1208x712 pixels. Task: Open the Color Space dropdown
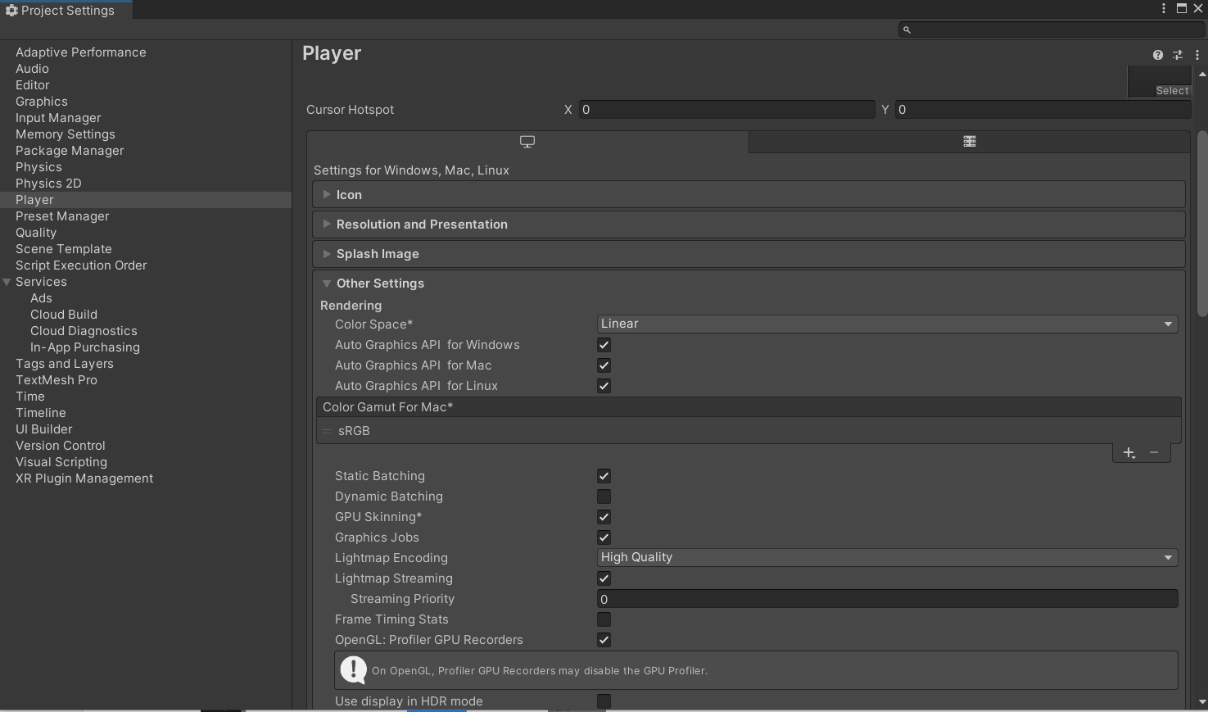point(887,324)
